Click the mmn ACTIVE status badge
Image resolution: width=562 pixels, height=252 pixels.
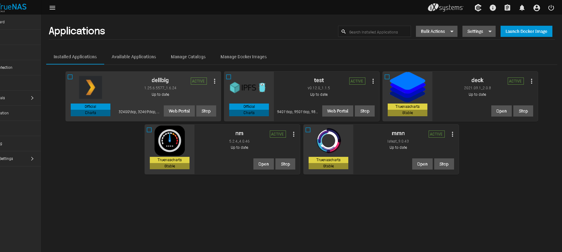point(436,134)
